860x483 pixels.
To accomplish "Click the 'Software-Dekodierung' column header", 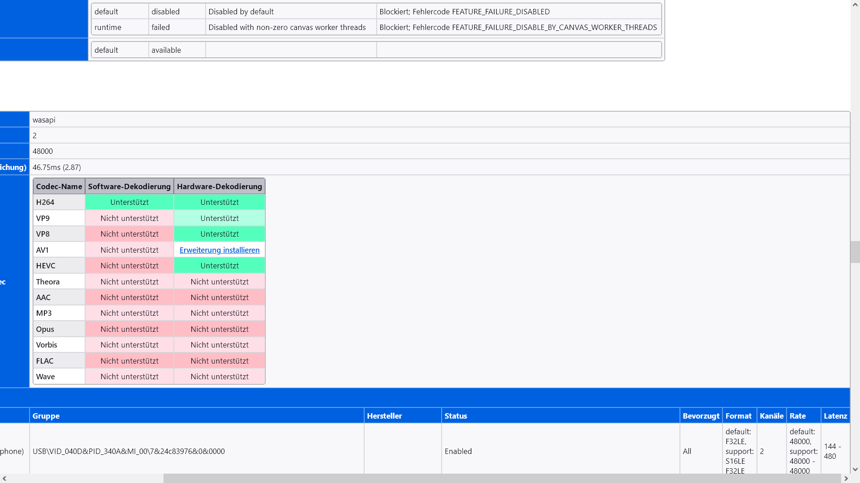I will tap(129, 186).
